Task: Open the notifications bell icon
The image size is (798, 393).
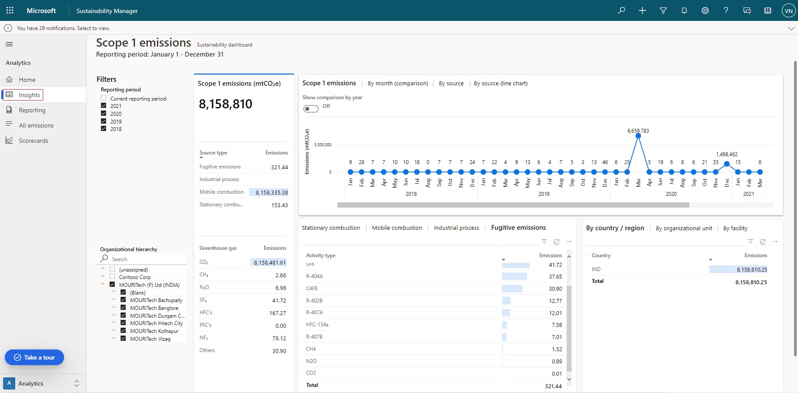Action: pyautogui.click(x=684, y=10)
